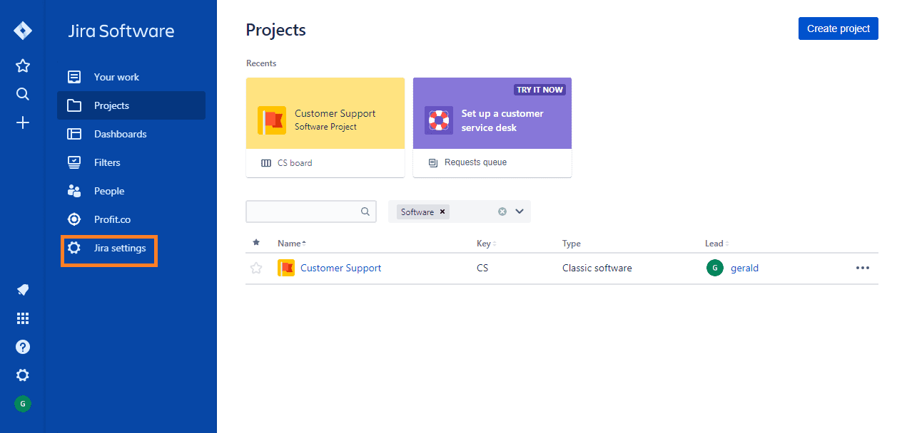Viewport: 907px width, 433px height.
Task: Click the Jira diamond logo icon
Action: [x=23, y=31]
